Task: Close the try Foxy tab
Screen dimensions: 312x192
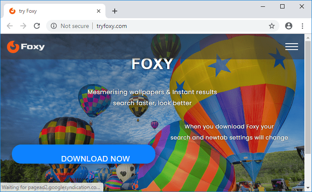Action: (x=99, y=11)
